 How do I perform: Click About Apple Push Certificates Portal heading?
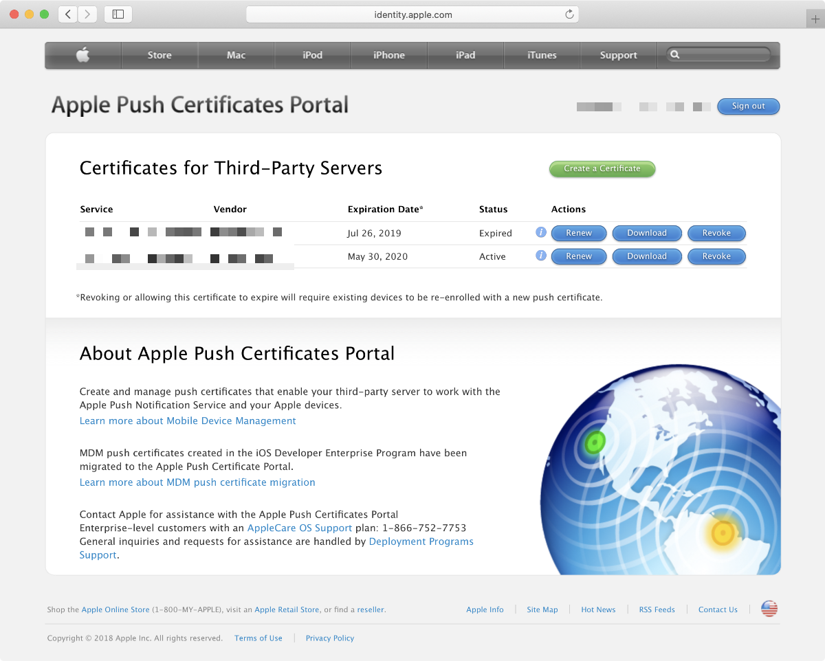click(x=237, y=354)
